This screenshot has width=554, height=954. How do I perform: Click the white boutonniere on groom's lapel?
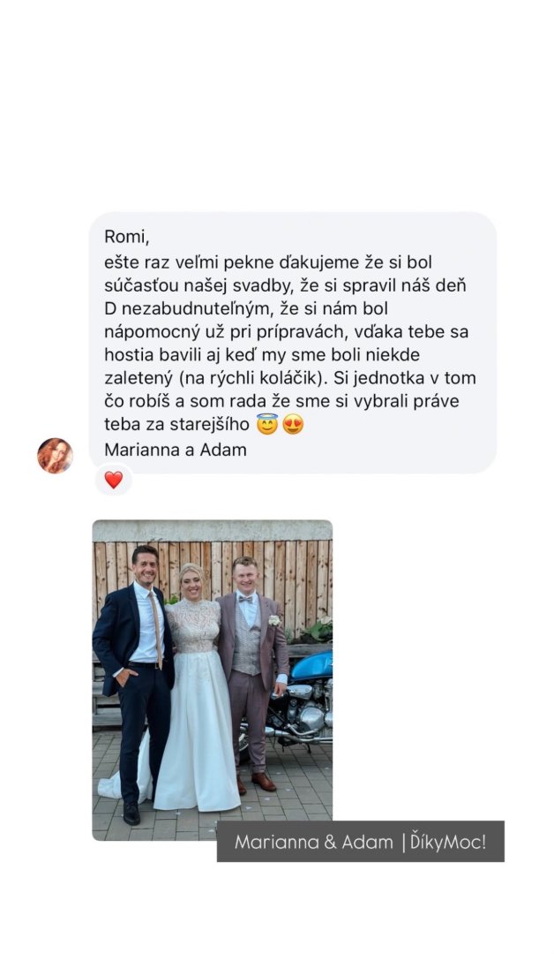click(x=274, y=621)
